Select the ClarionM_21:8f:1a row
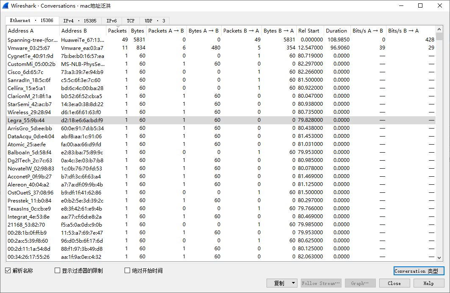Image resolution: width=450 pixels, height=293 pixels. [221, 96]
